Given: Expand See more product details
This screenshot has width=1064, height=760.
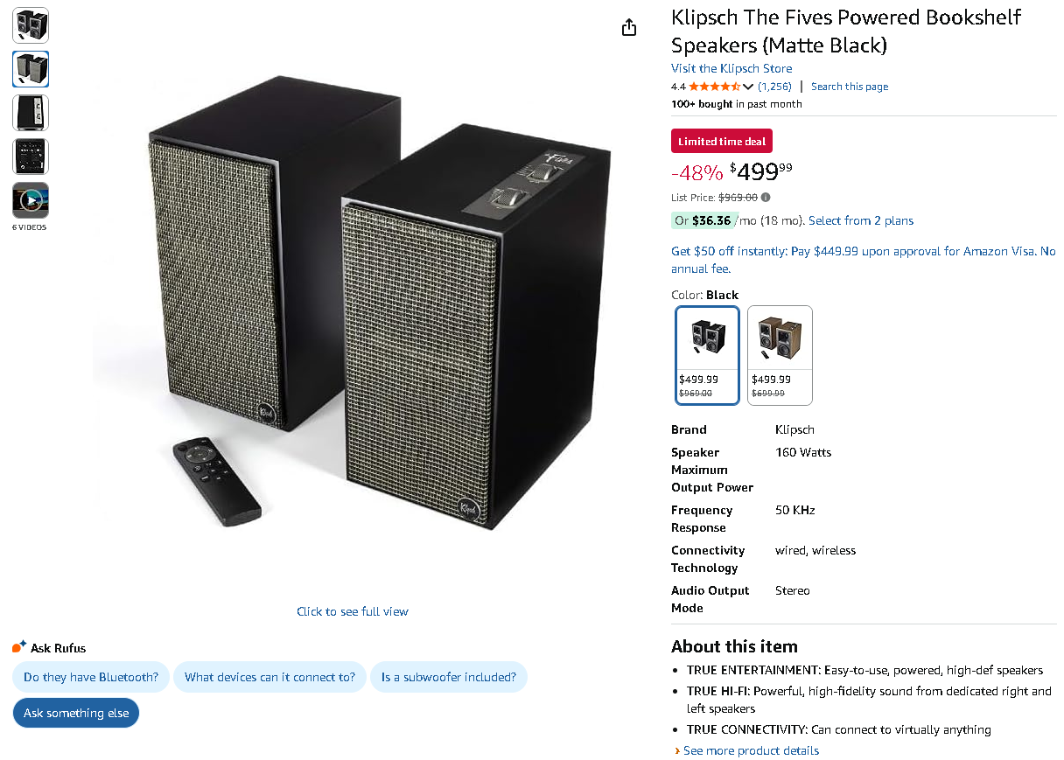Looking at the screenshot, I should 751,750.
